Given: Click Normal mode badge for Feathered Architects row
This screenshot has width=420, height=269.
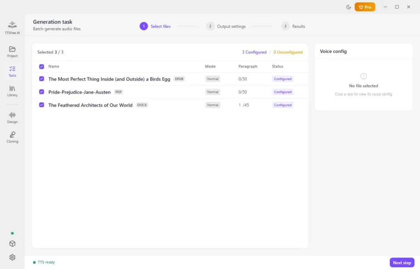Looking at the screenshot, I should tap(213, 105).
